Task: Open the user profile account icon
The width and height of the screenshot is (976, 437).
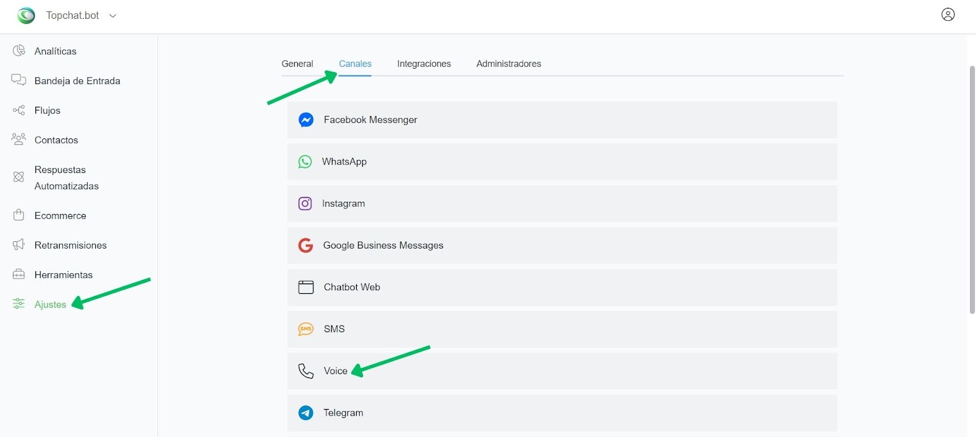Action: (948, 15)
